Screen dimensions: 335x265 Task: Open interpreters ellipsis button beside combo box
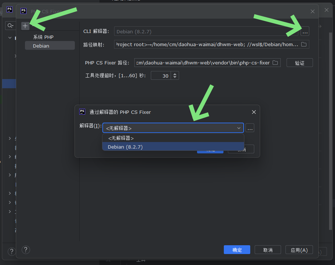coord(250,128)
